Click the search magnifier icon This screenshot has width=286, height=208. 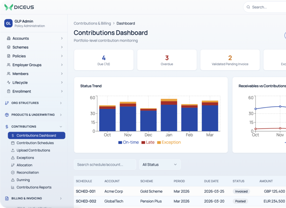[248, 7]
